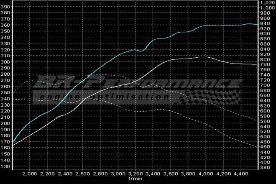The height and width of the screenshot is (184, 276).
Task: Click the BR-Performance watermark logo
Action: pos(138,84)
